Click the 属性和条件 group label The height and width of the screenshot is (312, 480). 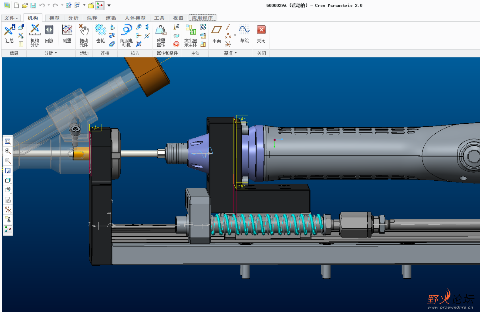point(167,53)
